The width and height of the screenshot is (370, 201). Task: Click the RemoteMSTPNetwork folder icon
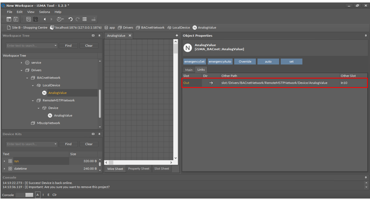[39, 100]
